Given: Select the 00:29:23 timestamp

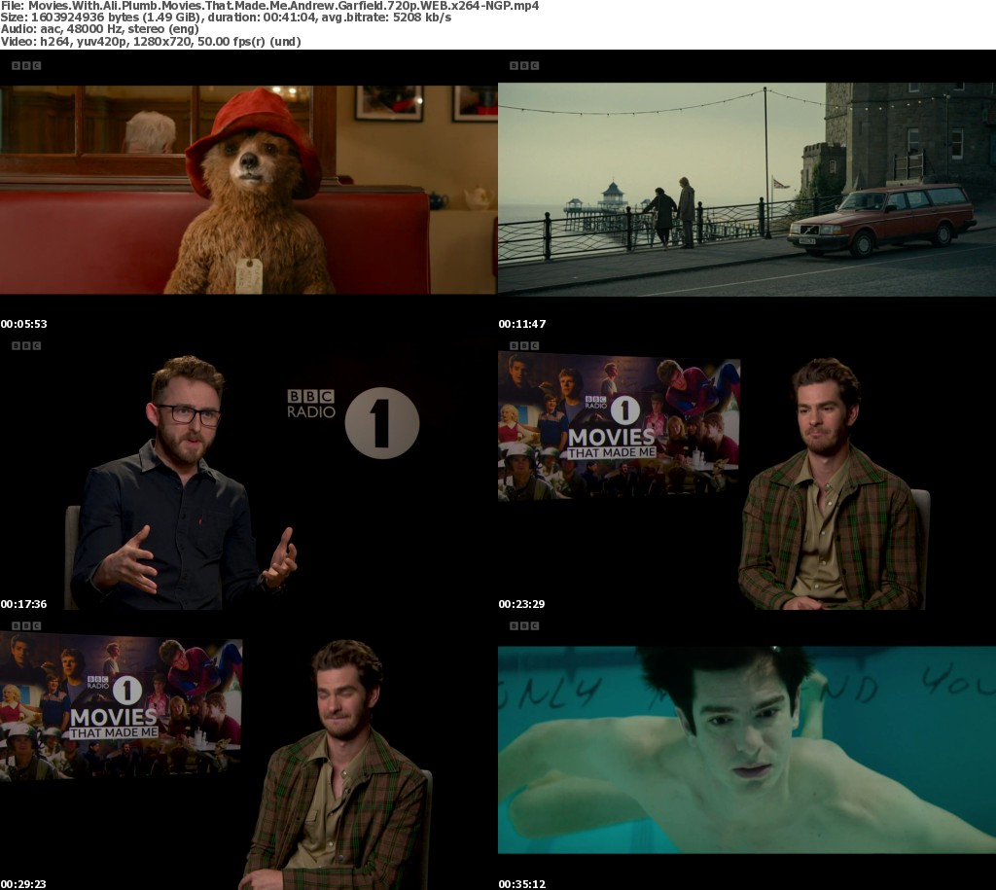Looking at the screenshot, I should (x=23, y=884).
